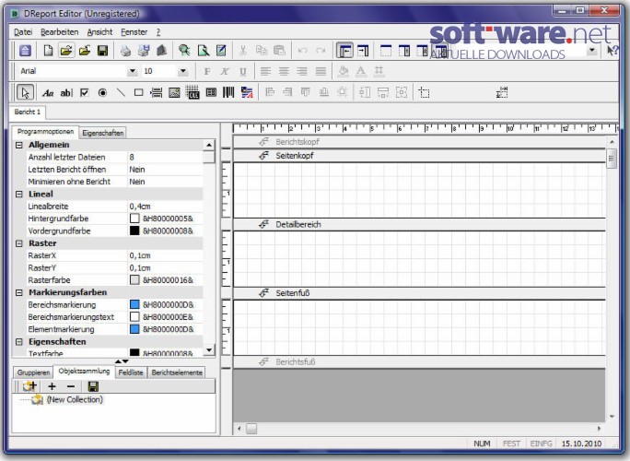Redo the last action
The height and width of the screenshot is (461, 630).
coord(321,51)
